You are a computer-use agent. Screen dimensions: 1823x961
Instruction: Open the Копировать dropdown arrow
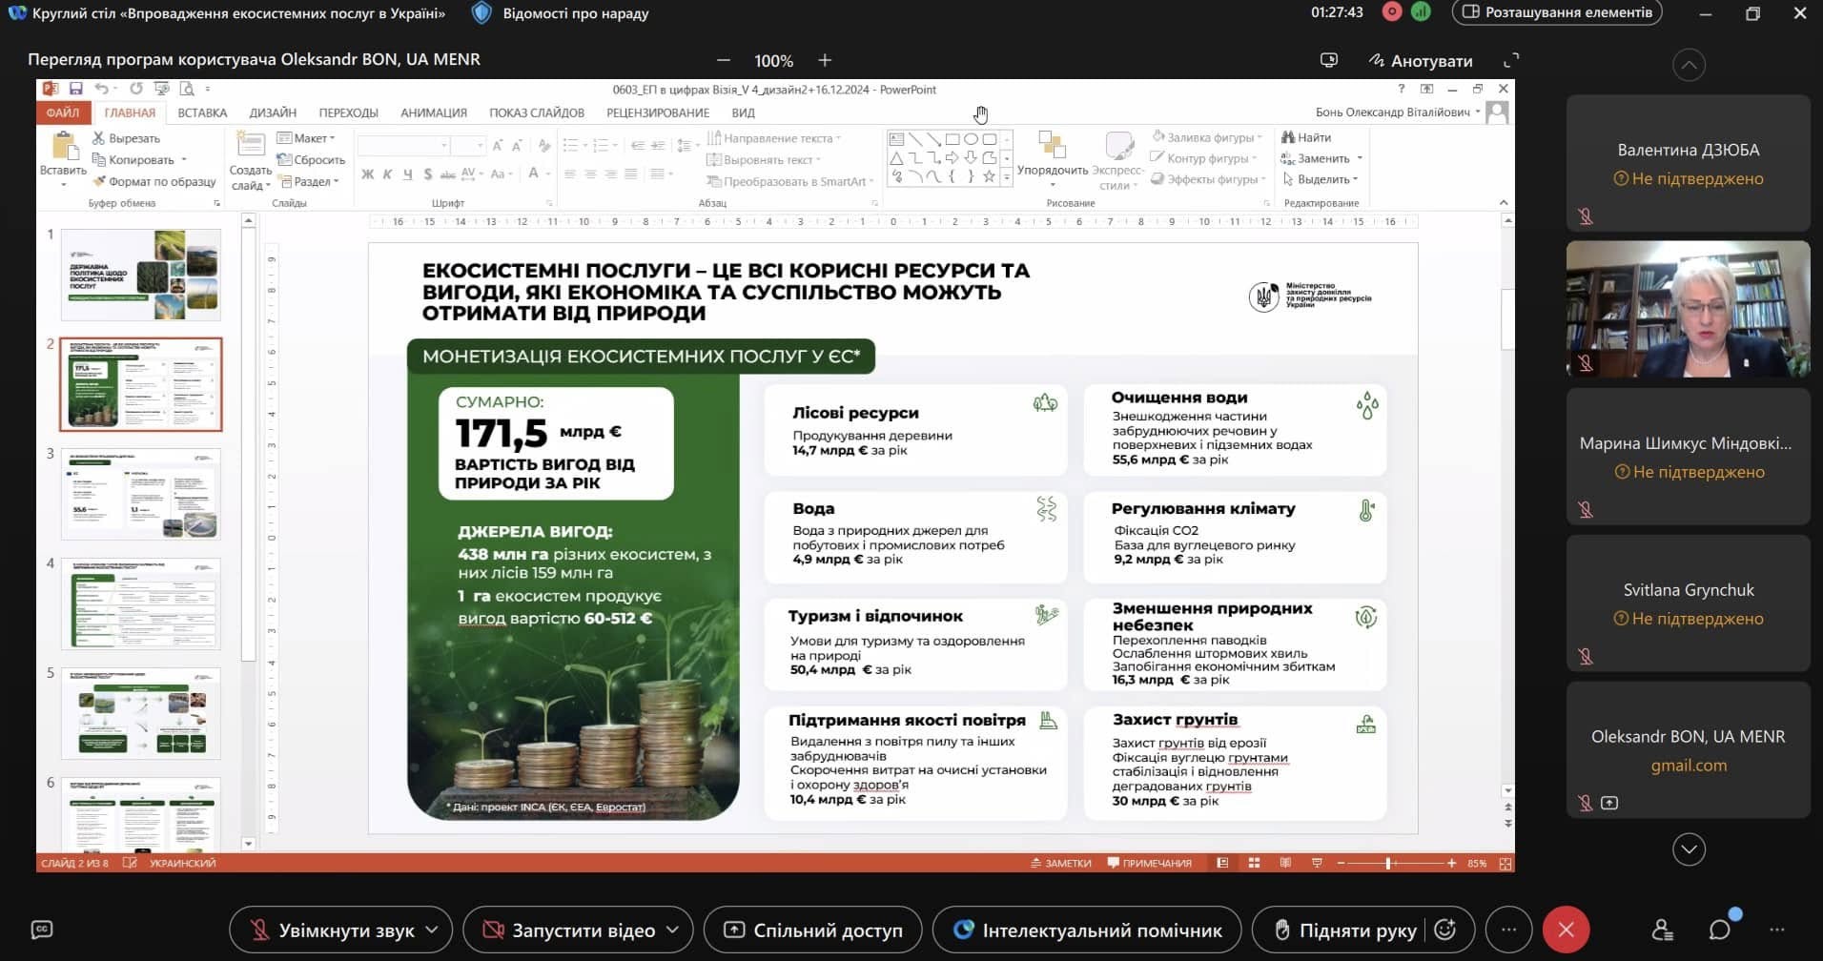pyautogui.click(x=184, y=160)
